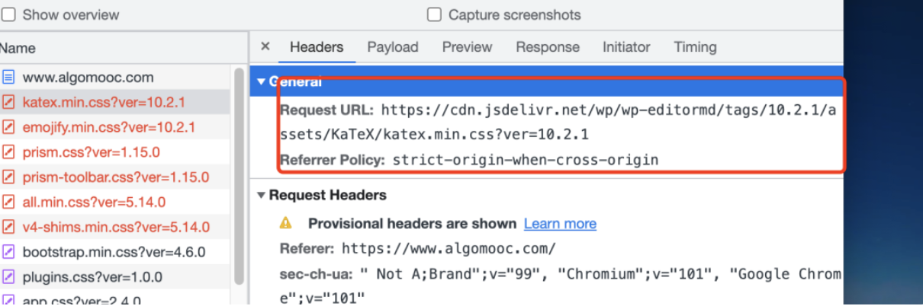Click the icon beside all.min.css
Image resolution: width=923 pixels, height=306 pixels.
8,202
